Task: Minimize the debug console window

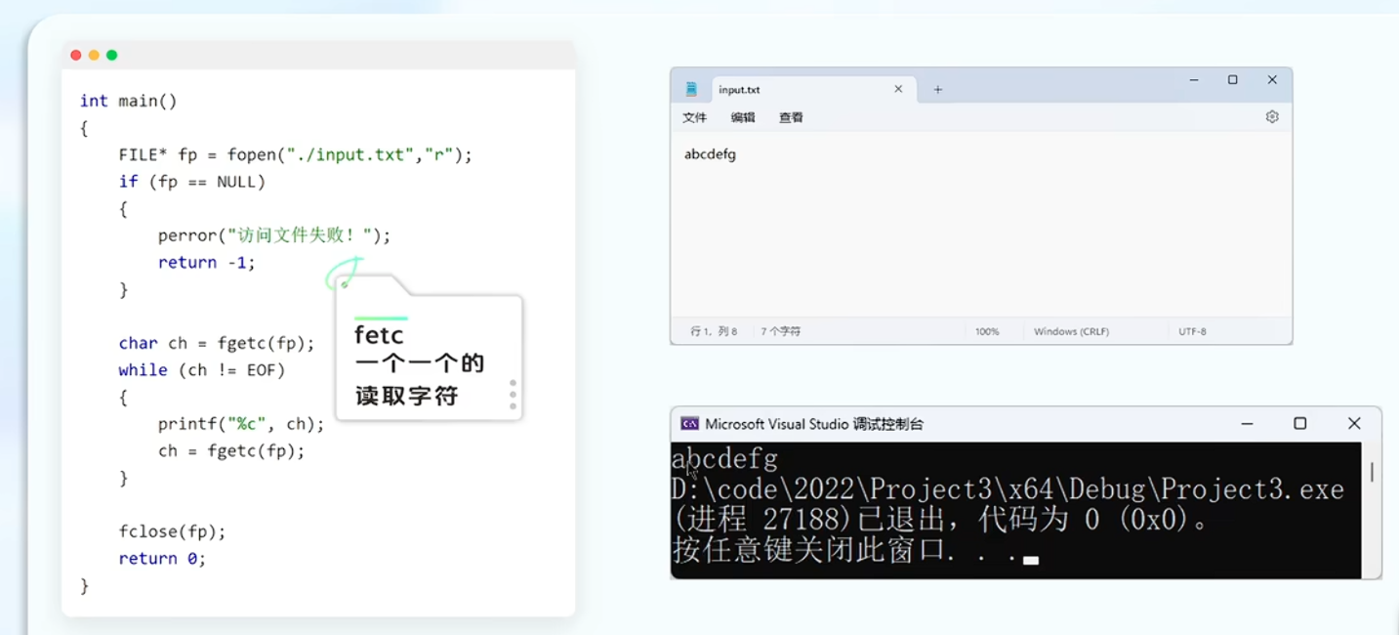Action: (1247, 423)
